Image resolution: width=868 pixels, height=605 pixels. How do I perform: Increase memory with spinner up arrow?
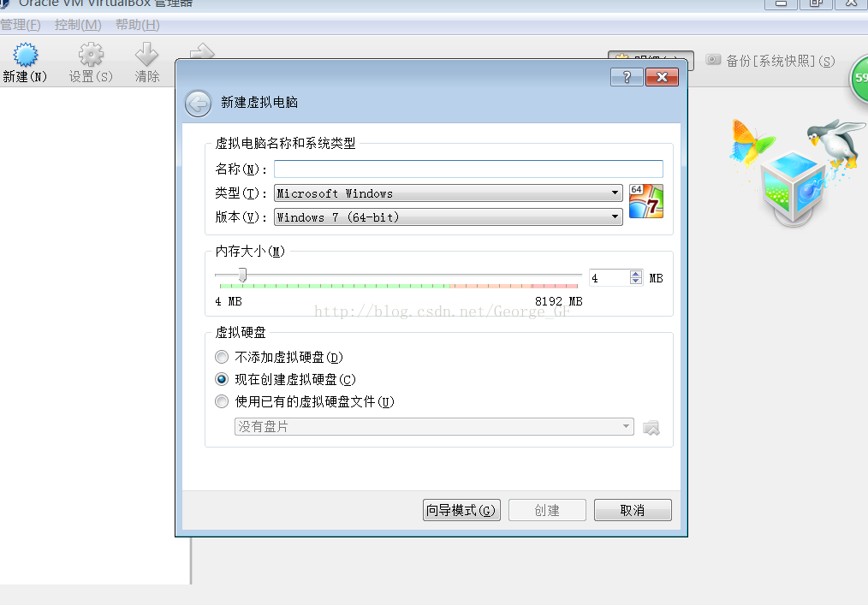[635, 274]
